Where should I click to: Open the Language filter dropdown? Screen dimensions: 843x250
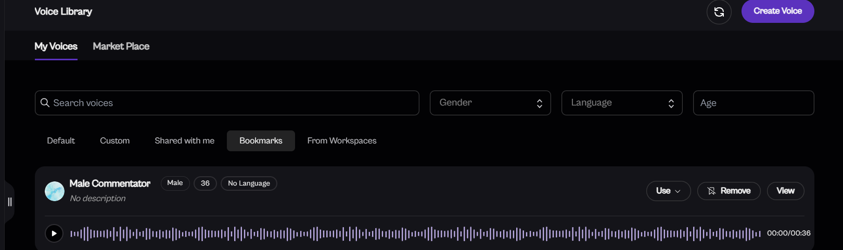(x=616, y=103)
